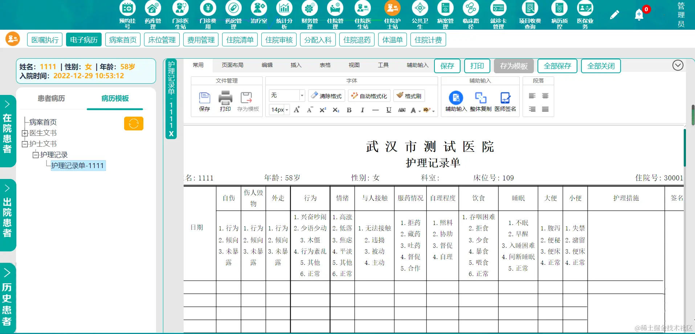Open the 病历质控 record quality control module

click(x=560, y=14)
